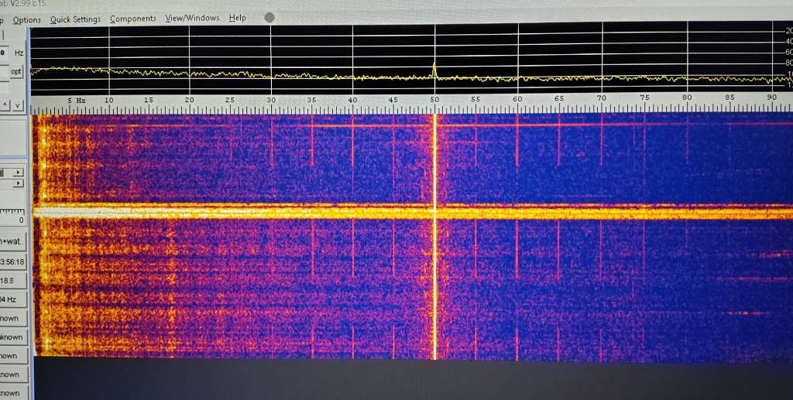Click the lower slider's right arrow
793x400 pixels.
(x=19, y=183)
